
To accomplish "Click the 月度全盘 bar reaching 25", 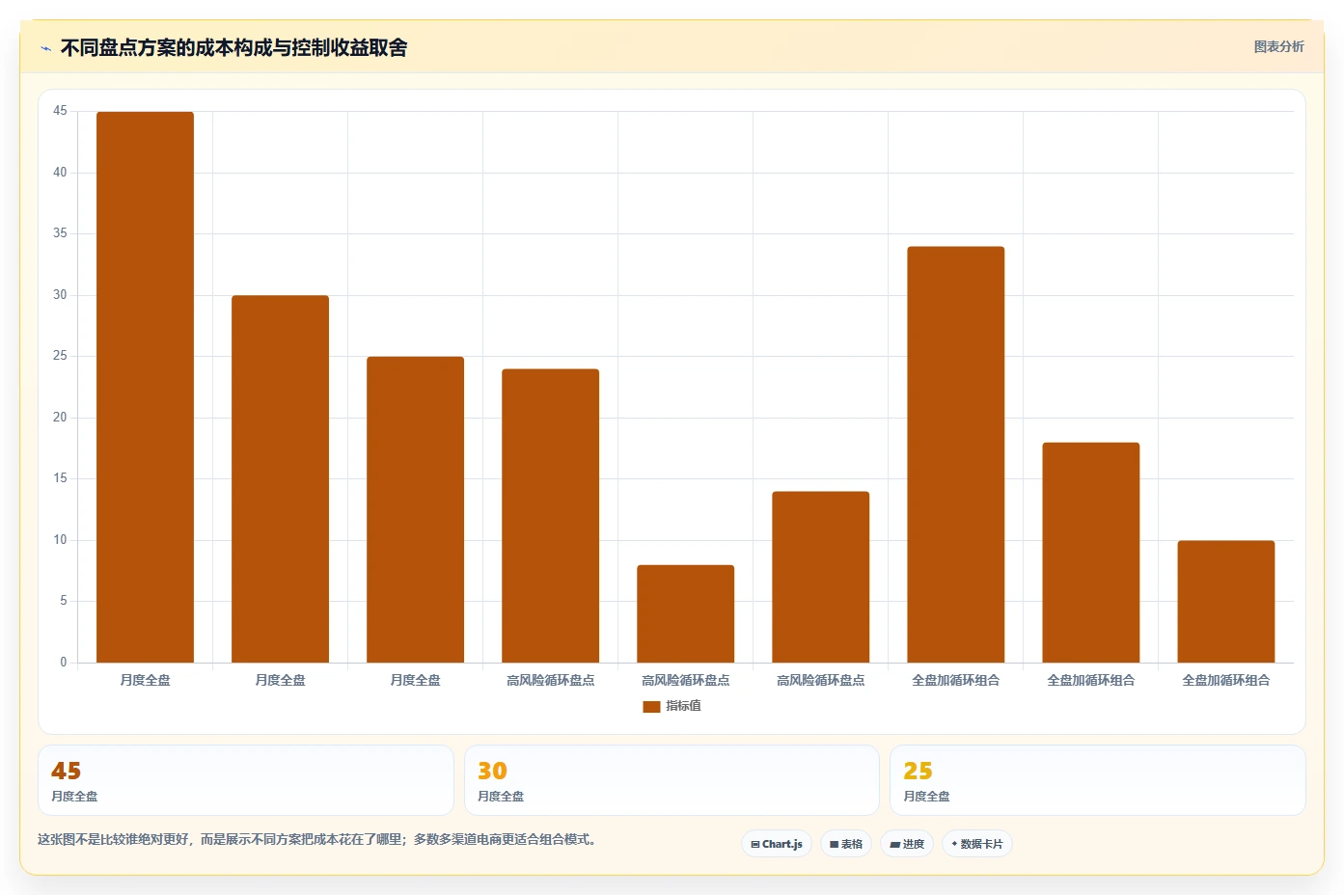I will (x=415, y=509).
